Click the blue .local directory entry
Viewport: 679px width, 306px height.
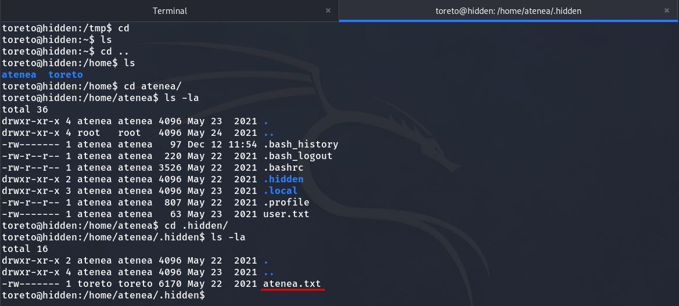click(x=280, y=190)
